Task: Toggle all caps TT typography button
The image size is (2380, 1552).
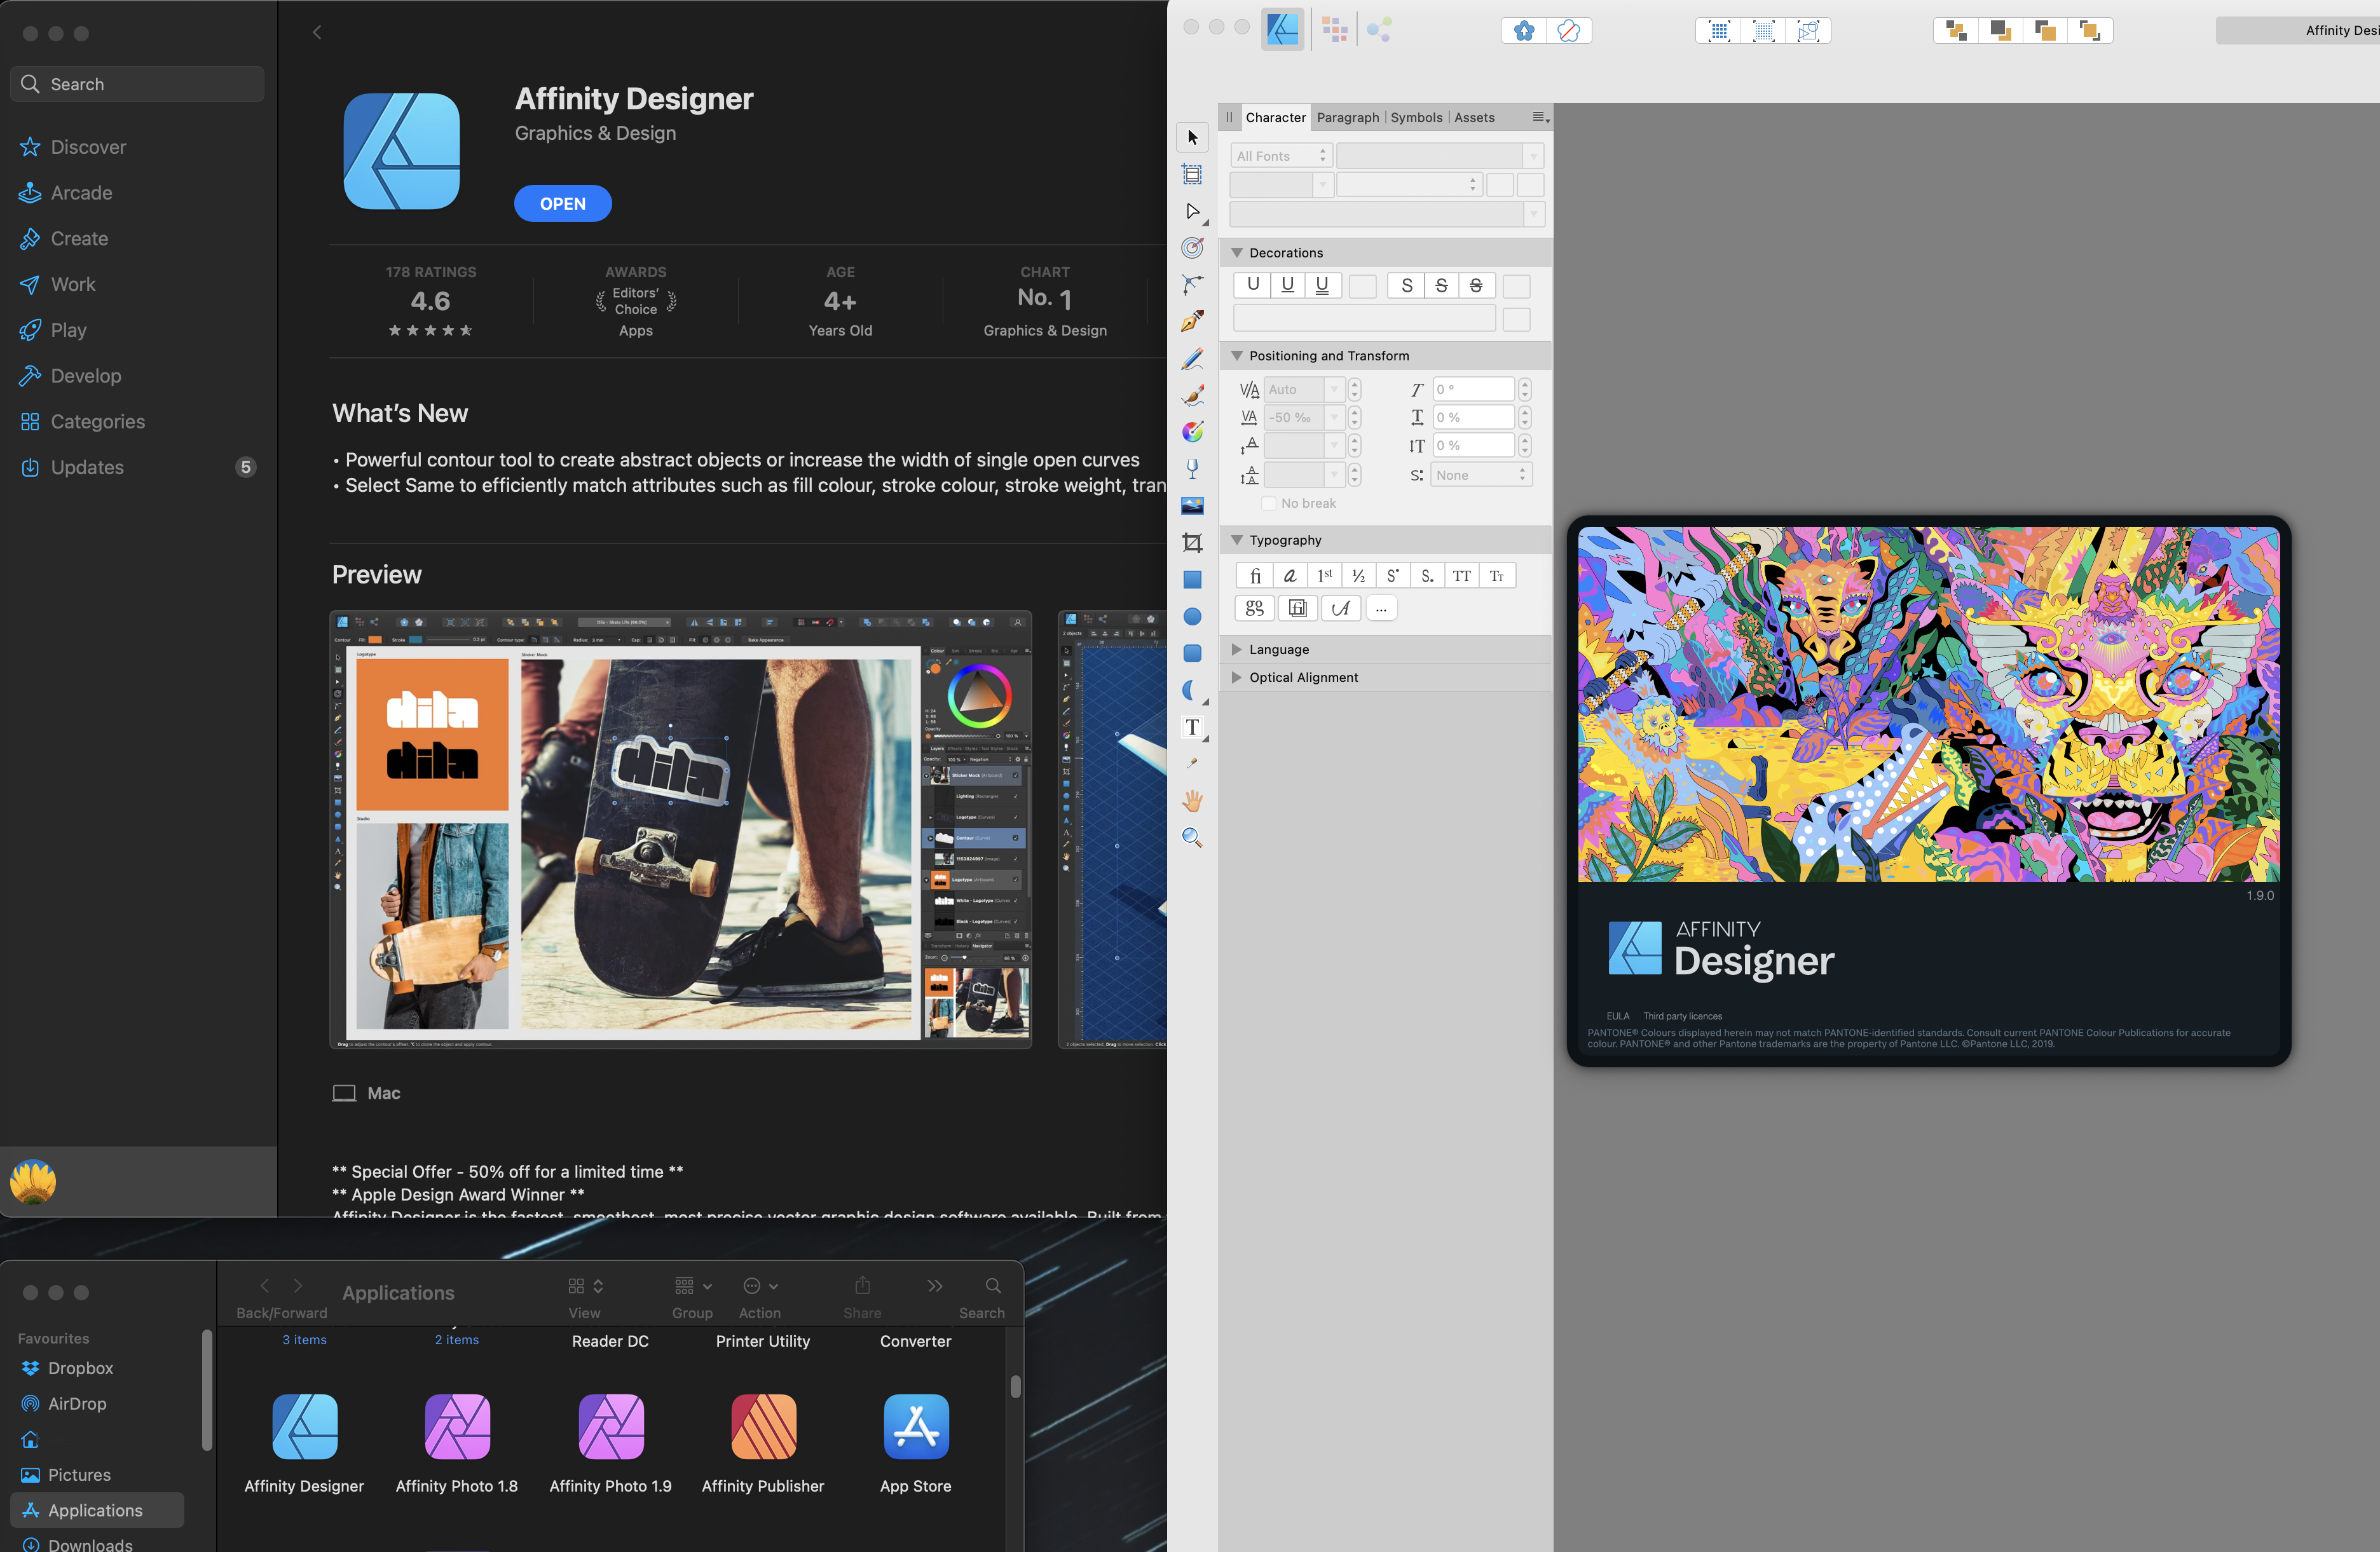Action: pos(1461,576)
